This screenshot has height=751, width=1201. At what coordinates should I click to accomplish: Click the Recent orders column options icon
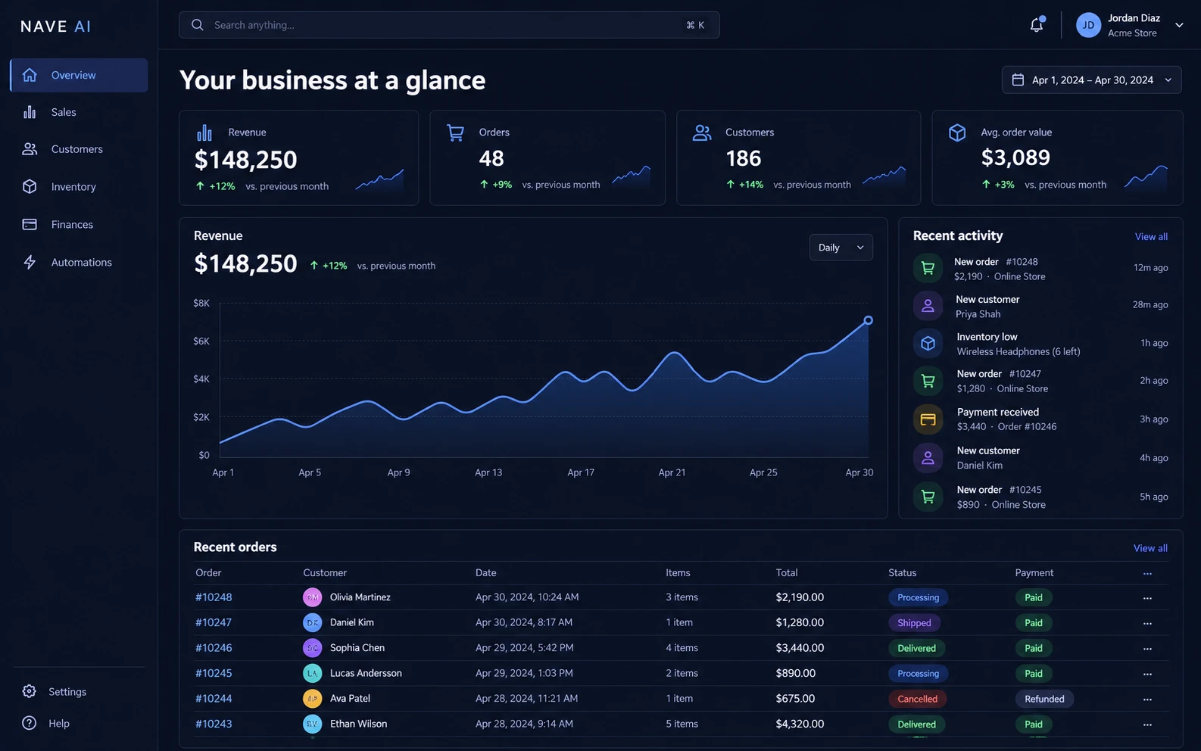coord(1147,574)
